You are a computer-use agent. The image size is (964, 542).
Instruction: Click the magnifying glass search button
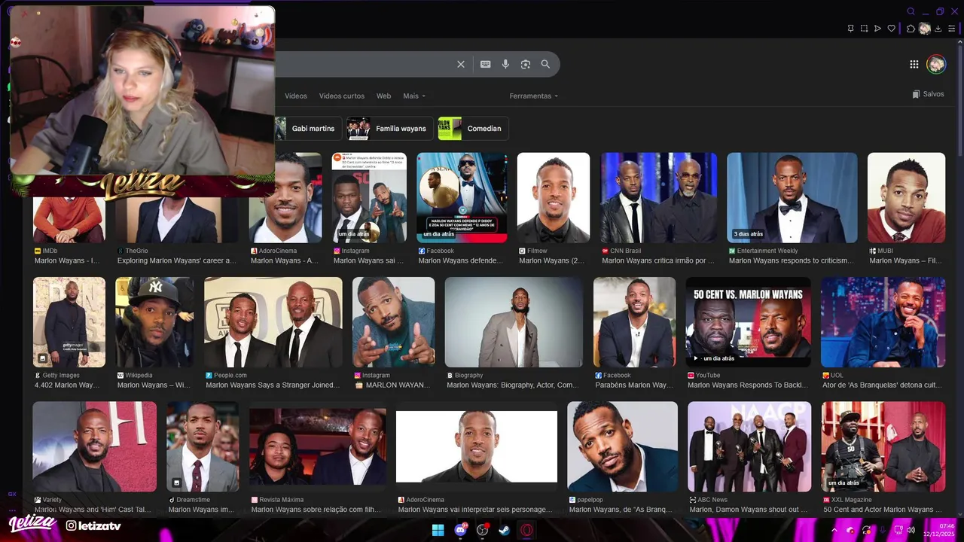(x=545, y=65)
